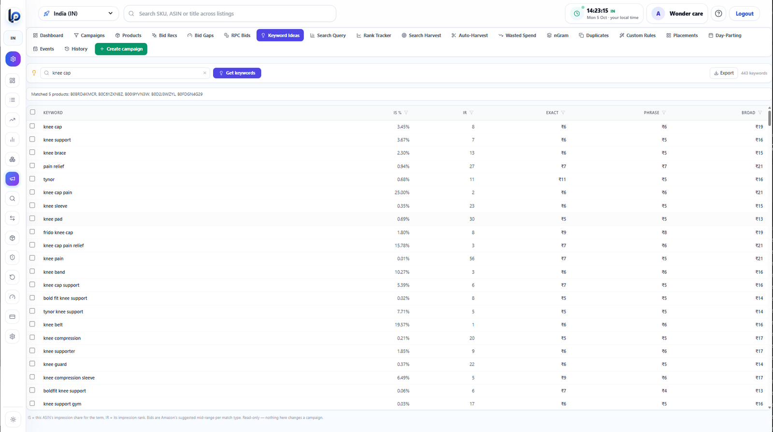Open the nGram tab
The height and width of the screenshot is (432, 773).
point(558,35)
